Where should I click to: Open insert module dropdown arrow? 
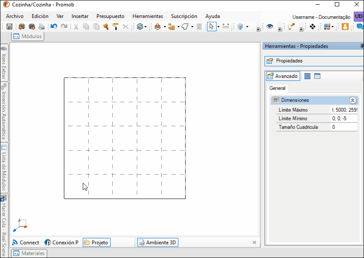(165, 27)
